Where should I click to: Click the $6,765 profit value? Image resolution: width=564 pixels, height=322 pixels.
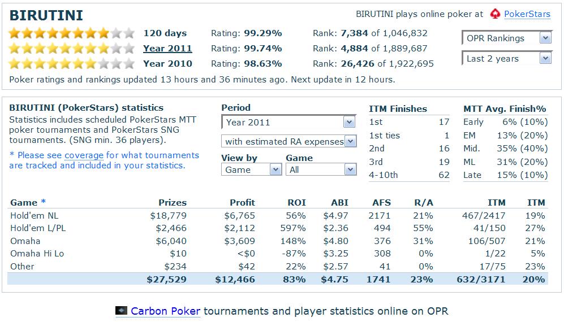239,216
